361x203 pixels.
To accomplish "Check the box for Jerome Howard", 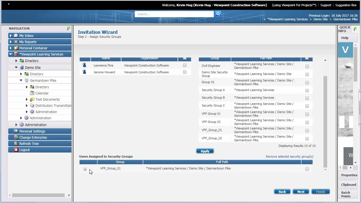I will (x=185, y=72).
